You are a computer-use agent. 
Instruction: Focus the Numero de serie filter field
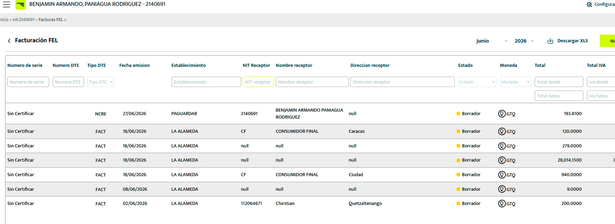tap(28, 82)
